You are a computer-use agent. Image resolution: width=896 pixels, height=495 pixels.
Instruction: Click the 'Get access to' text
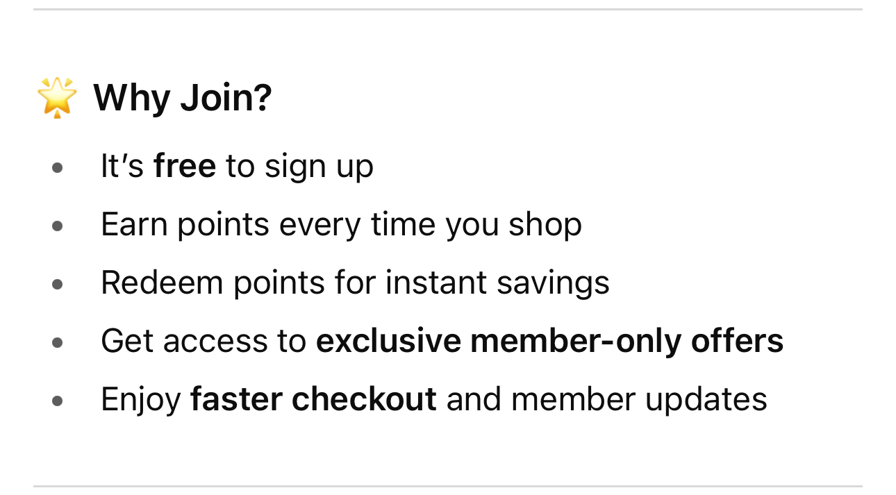[x=204, y=342]
